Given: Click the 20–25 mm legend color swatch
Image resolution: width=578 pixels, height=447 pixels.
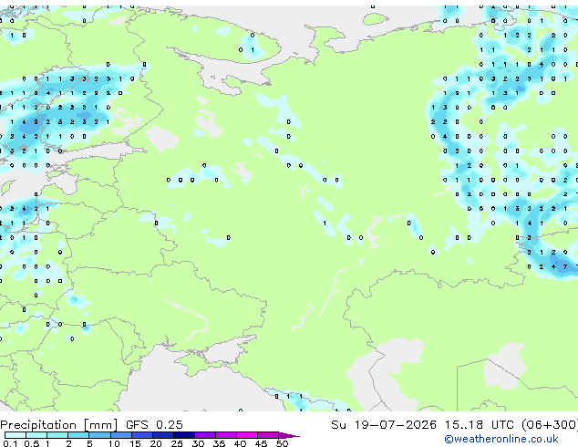Looking at the screenshot, I should [x=162, y=435].
